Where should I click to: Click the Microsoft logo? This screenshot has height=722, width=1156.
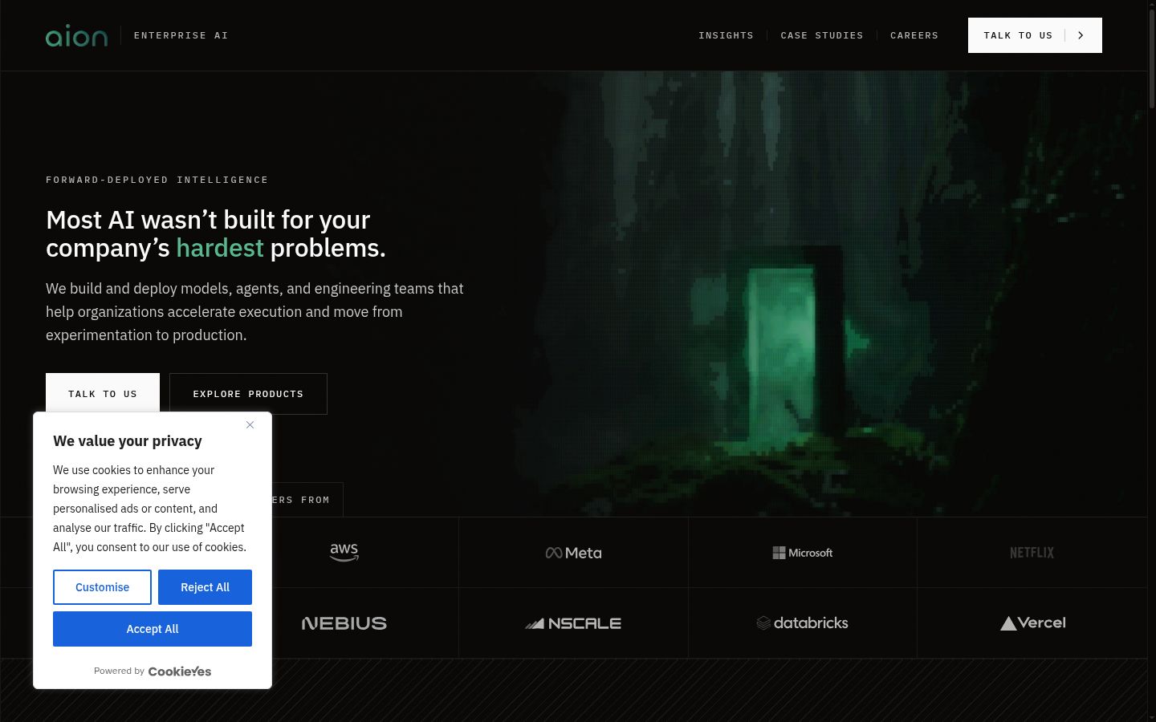tap(803, 553)
